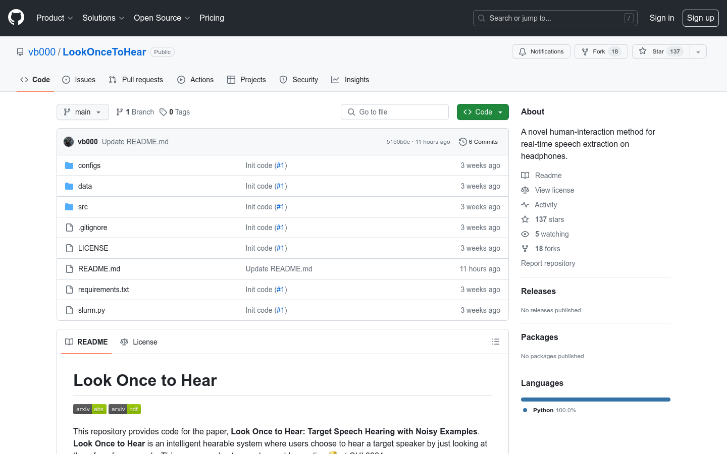Click the Sign in link
The height and width of the screenshot is (454, 727).
click(662, 18)
